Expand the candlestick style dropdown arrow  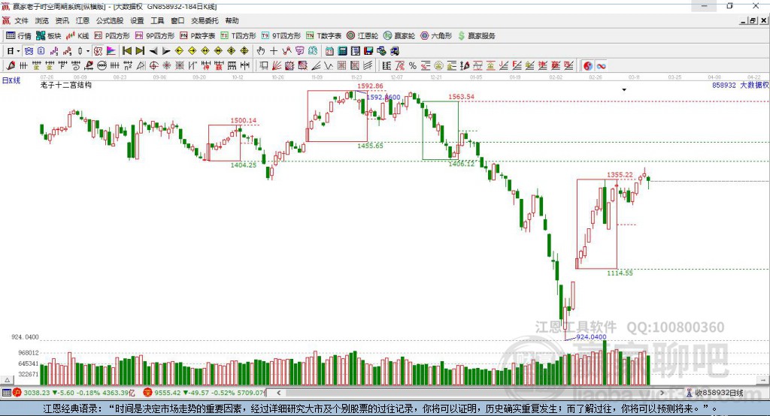87,51
